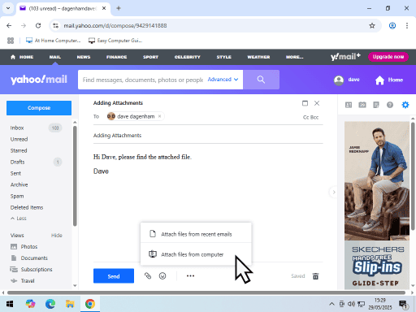Screen dimensions: 416x312
Task: Go to Home via house icon
Action: (379, 80)
